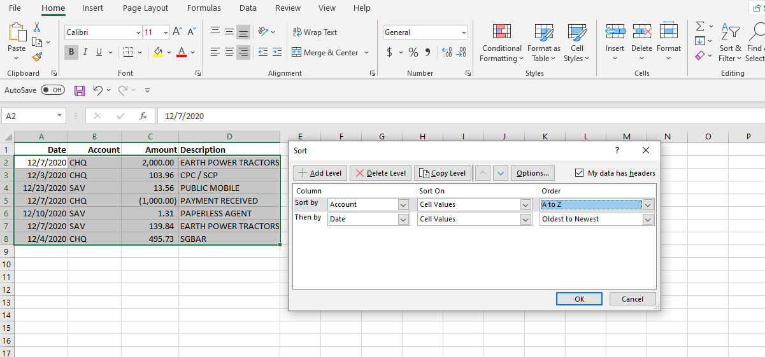Click Delete Level in Sort dialog

click(380, 173)
